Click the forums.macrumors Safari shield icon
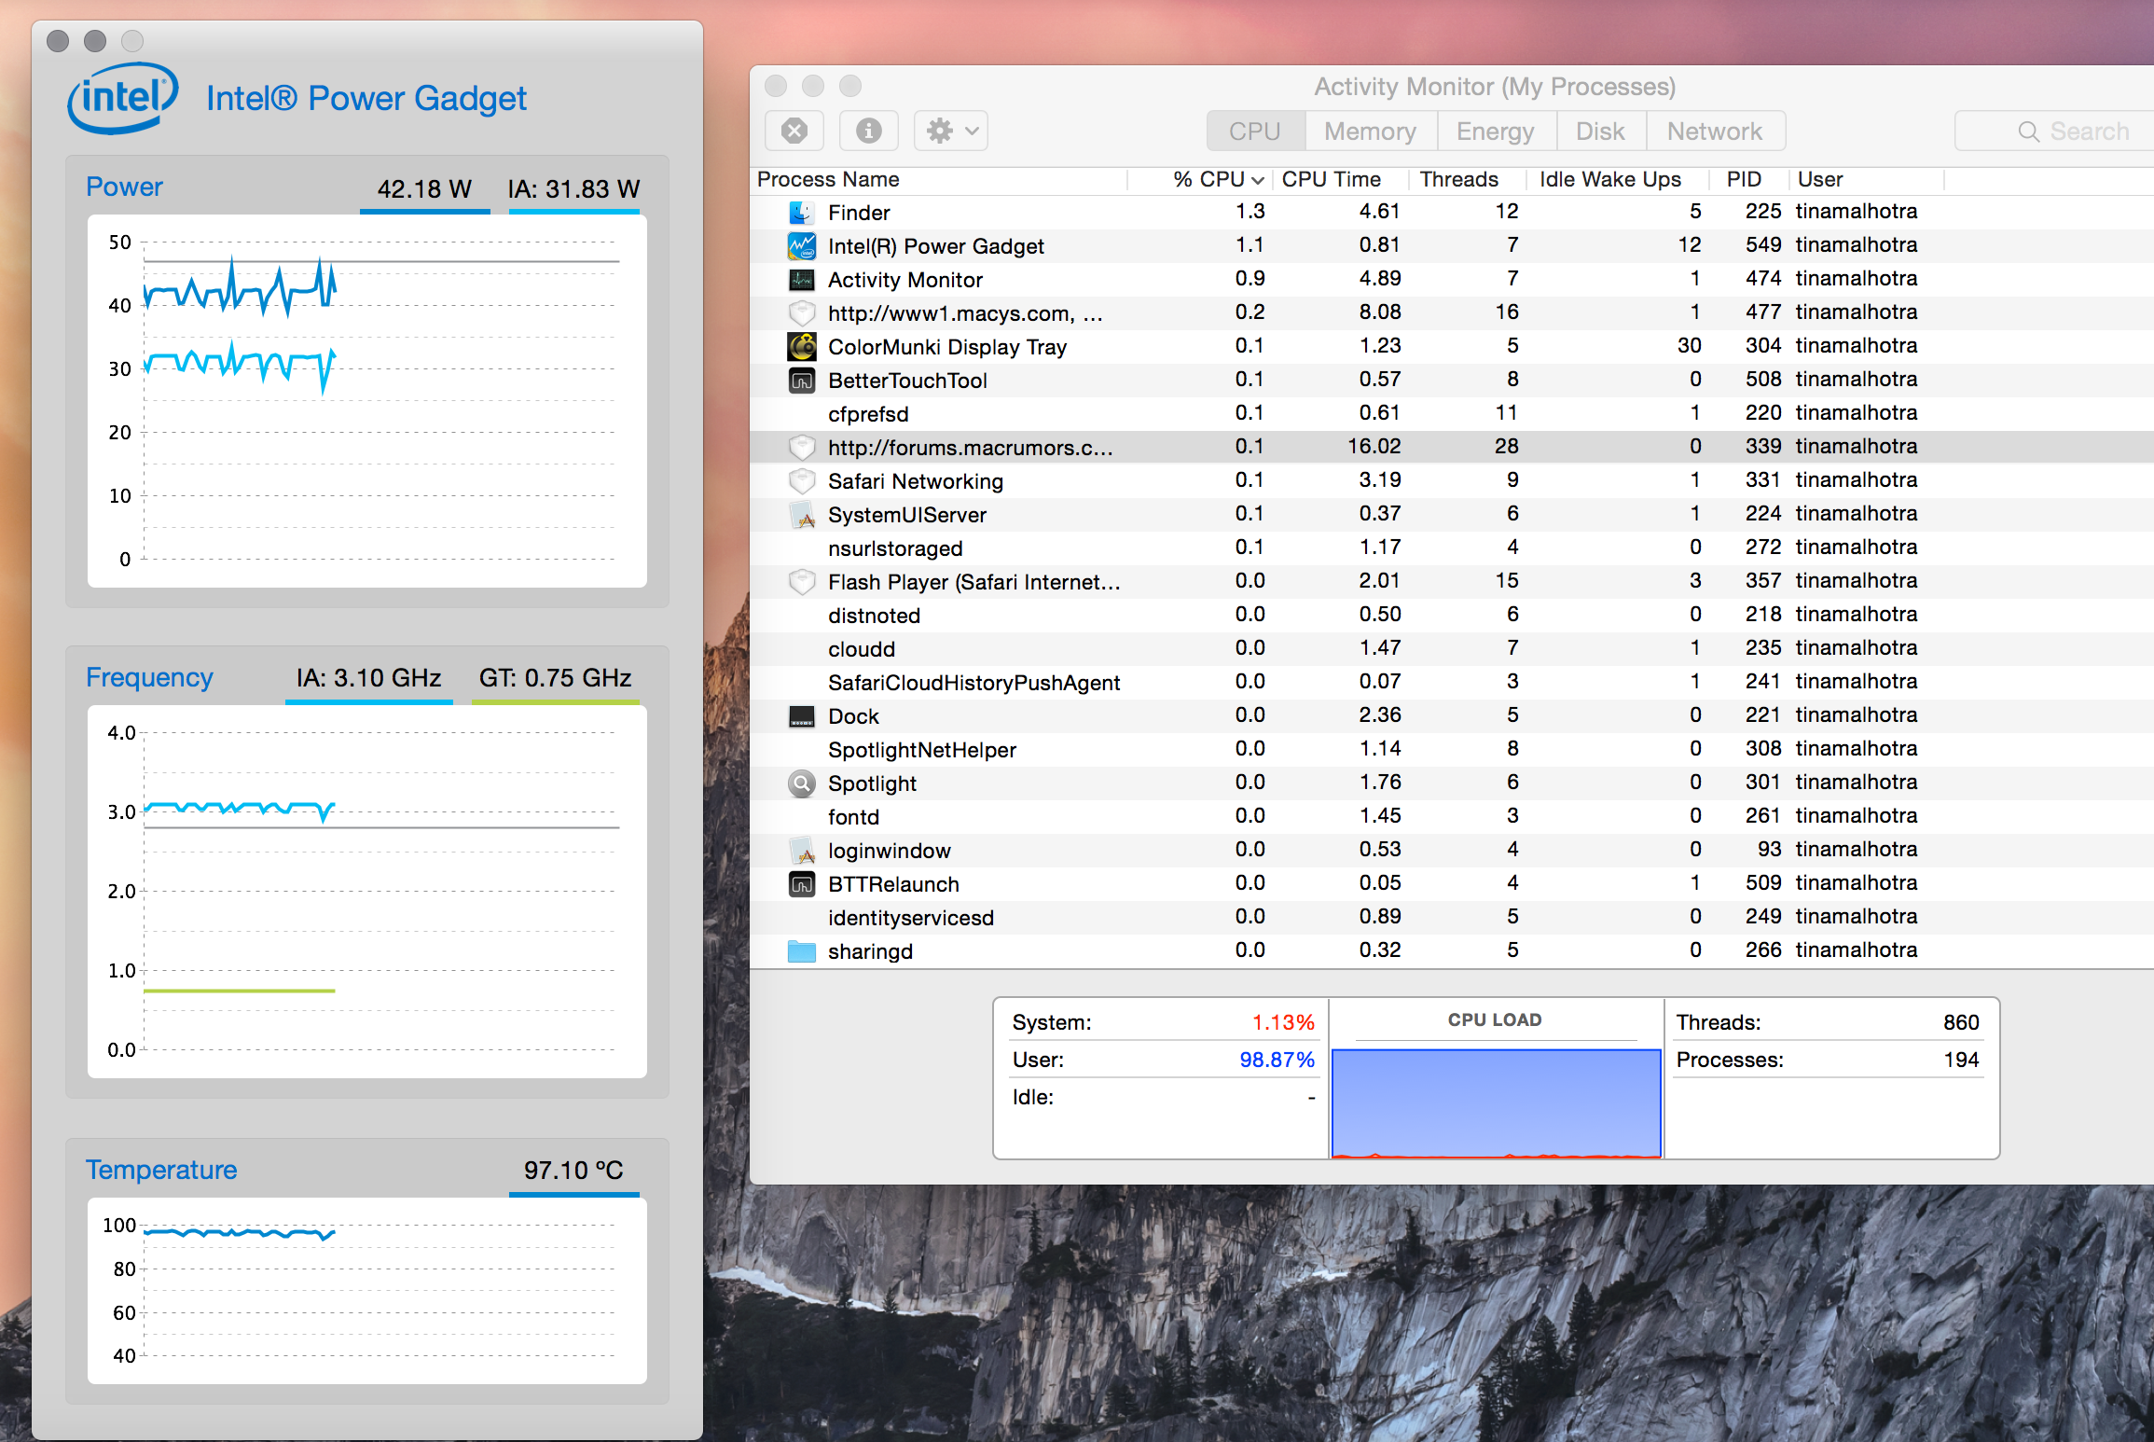Image resolution: width=2154 pixels, height=1442 pixels. tap(802, 448)
